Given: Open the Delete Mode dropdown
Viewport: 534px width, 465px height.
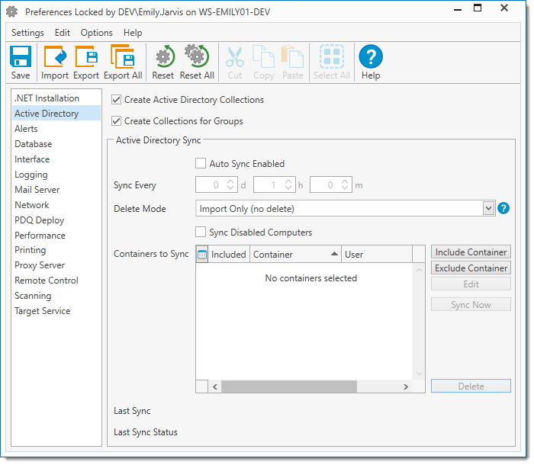Looking at the screenshot, I should [488, 208].
